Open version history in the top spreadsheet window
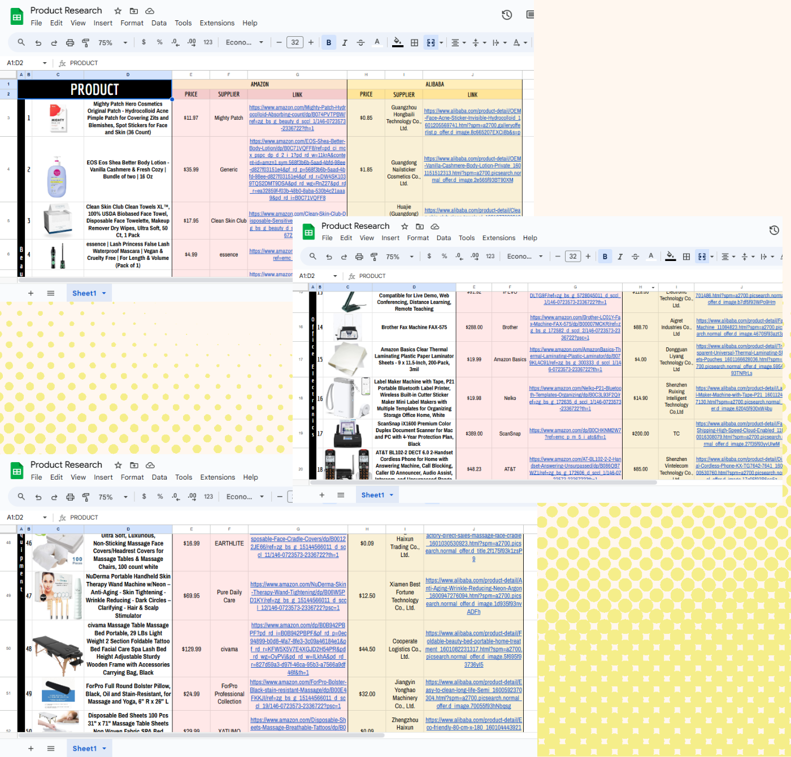 click(x=507, y=15)
